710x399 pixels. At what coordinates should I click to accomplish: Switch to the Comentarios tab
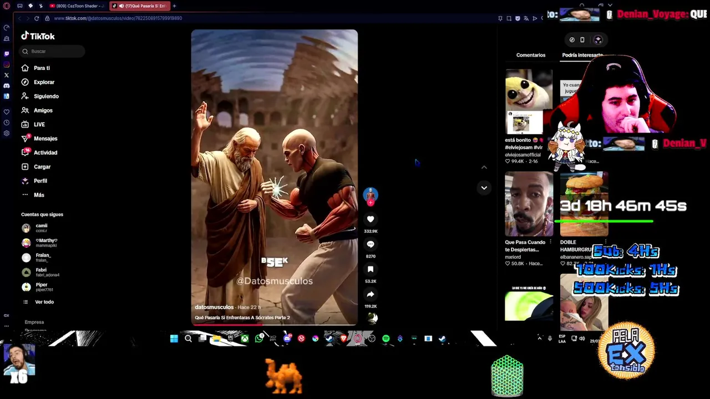531,55
